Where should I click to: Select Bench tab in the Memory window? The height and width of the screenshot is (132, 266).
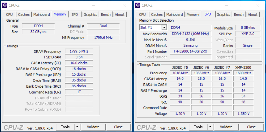[x=106, y=15]
